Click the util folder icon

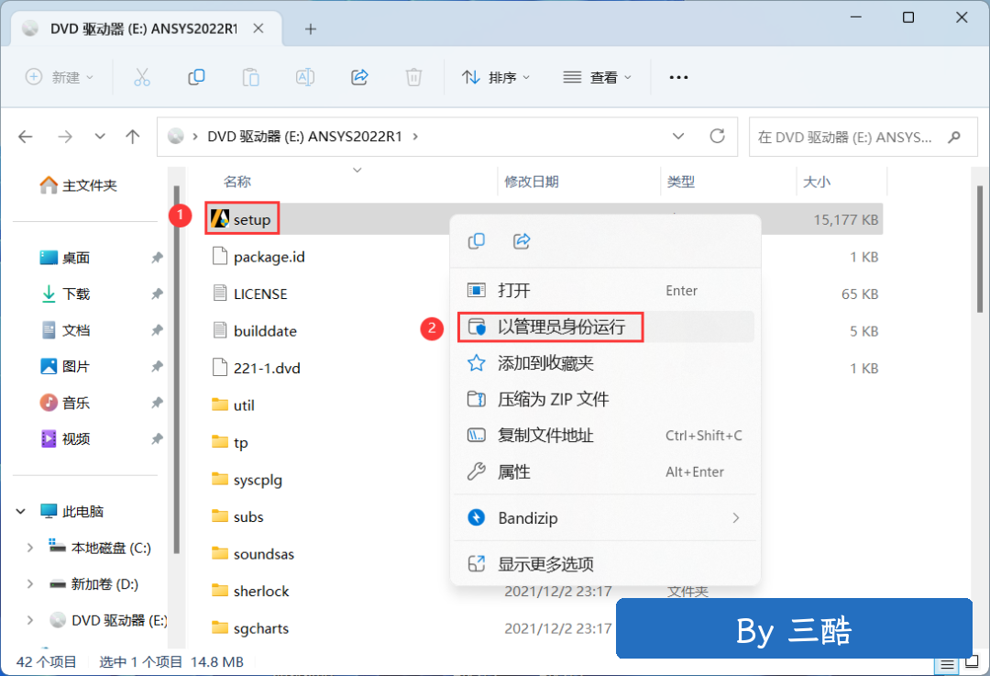tap(220, 404)
